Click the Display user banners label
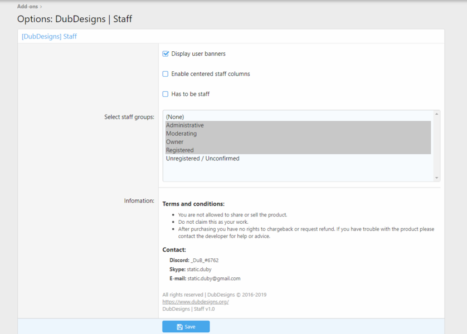The height and width of the screenshot is (334, 467). pos(198,54)
